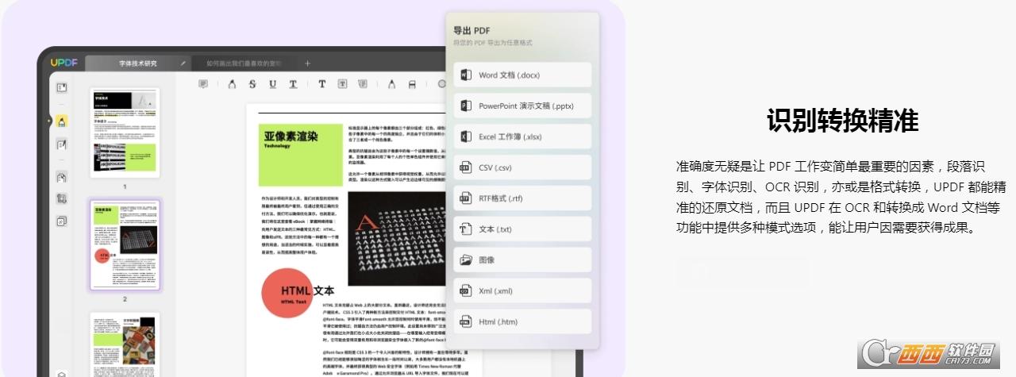Expand the left panel arrow handle
Image resolution: width=1016 pixels, height=377 pixels.
(x=50, y=121)
